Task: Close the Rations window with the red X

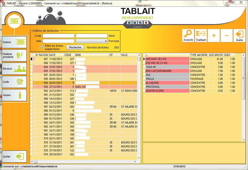Action: [146, 23]
